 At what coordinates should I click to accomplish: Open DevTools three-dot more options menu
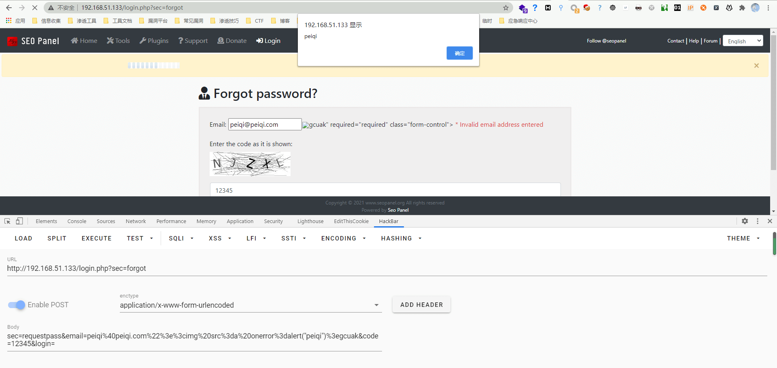pos(757,221)
